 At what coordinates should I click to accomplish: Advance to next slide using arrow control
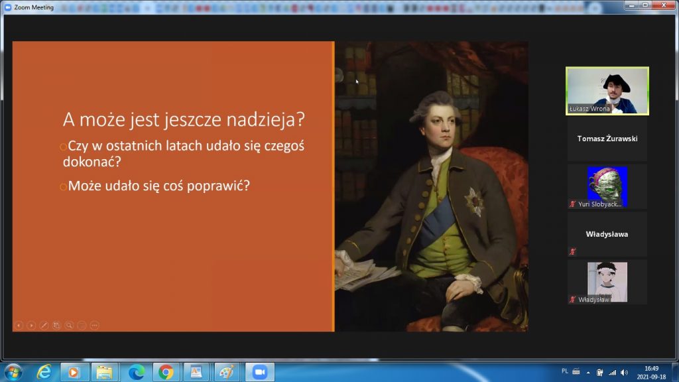(x=31, y=325)
